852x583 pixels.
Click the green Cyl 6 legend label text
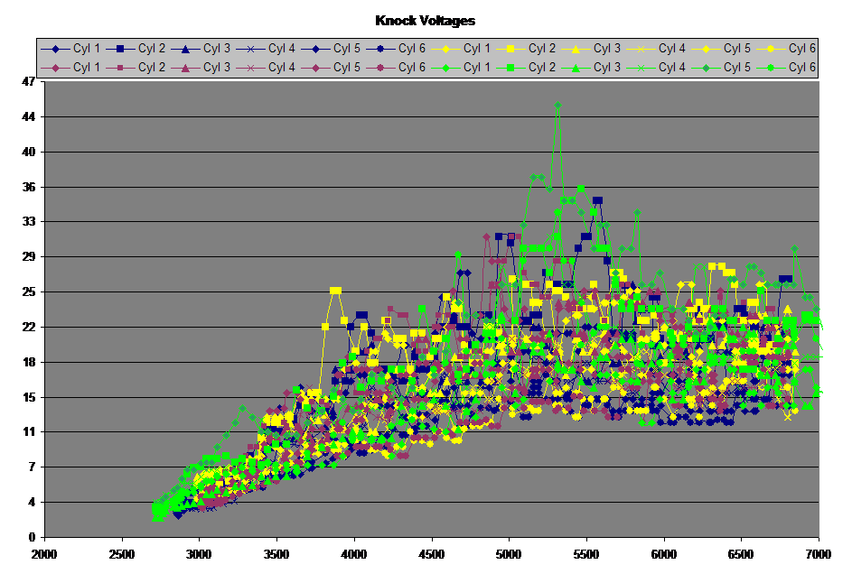(801, 68)
